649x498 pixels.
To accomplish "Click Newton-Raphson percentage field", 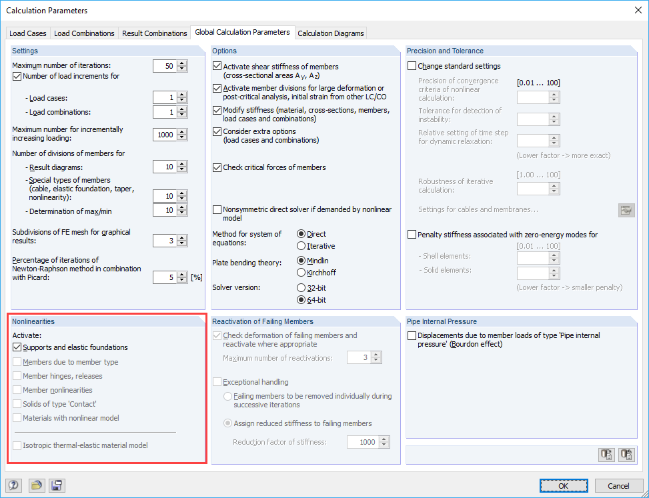I will (165, 277).
